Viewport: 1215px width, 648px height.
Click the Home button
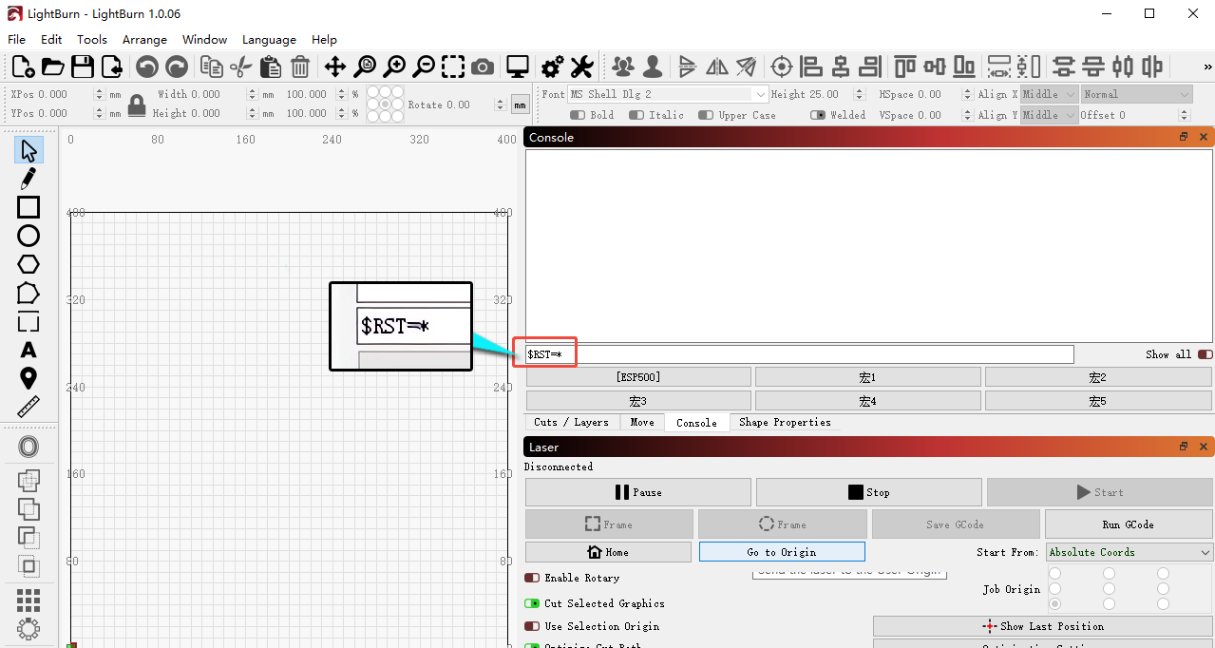608,552
